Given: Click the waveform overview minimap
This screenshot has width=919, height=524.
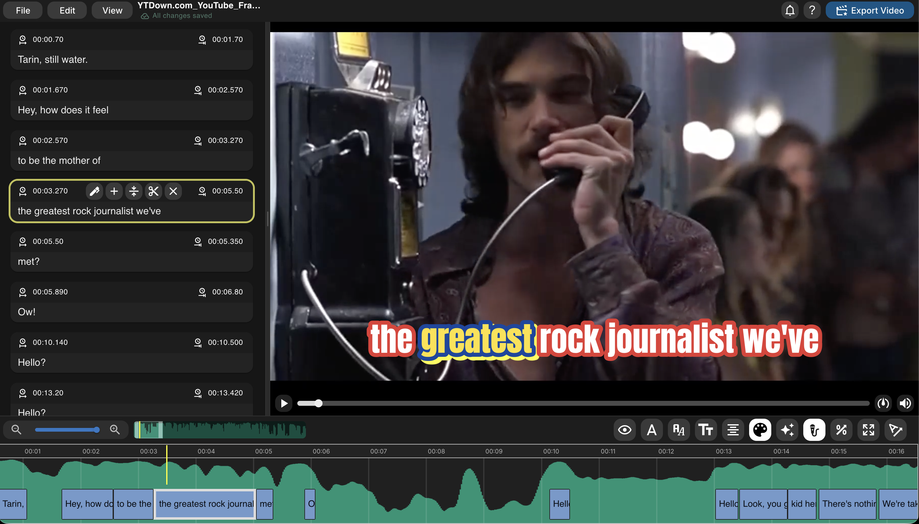Looking at the screenshot, I should 220,430.
